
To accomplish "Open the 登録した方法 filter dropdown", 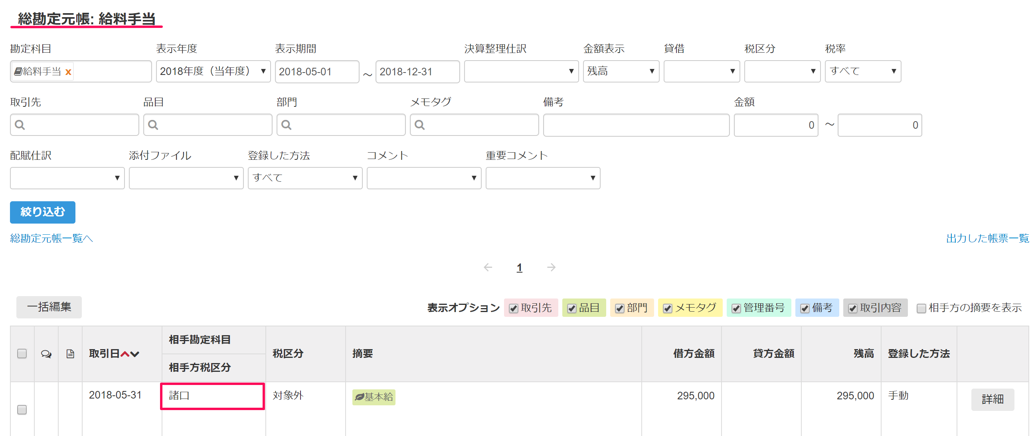I will pyautogui.click(x=305, y=178).
